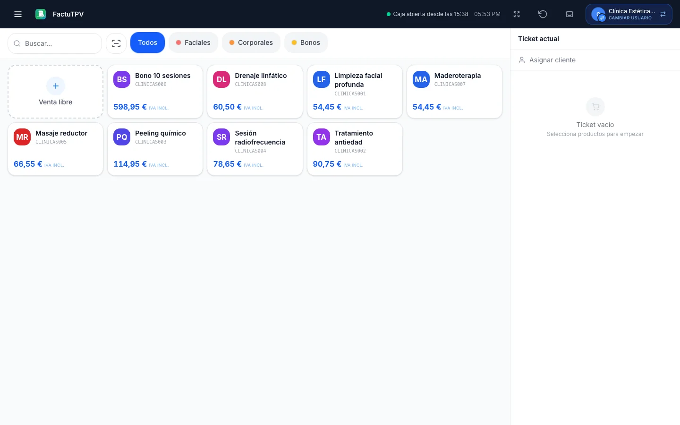Open the hamburger navigation menu
This screenshot has height=425, width=680.
click(18, 14)
